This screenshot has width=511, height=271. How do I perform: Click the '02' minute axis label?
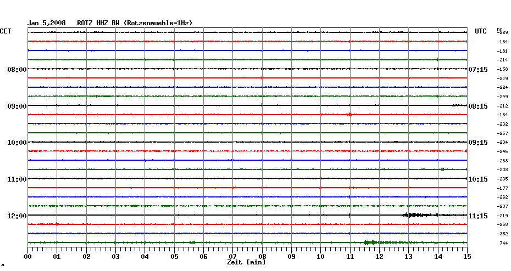86,256
